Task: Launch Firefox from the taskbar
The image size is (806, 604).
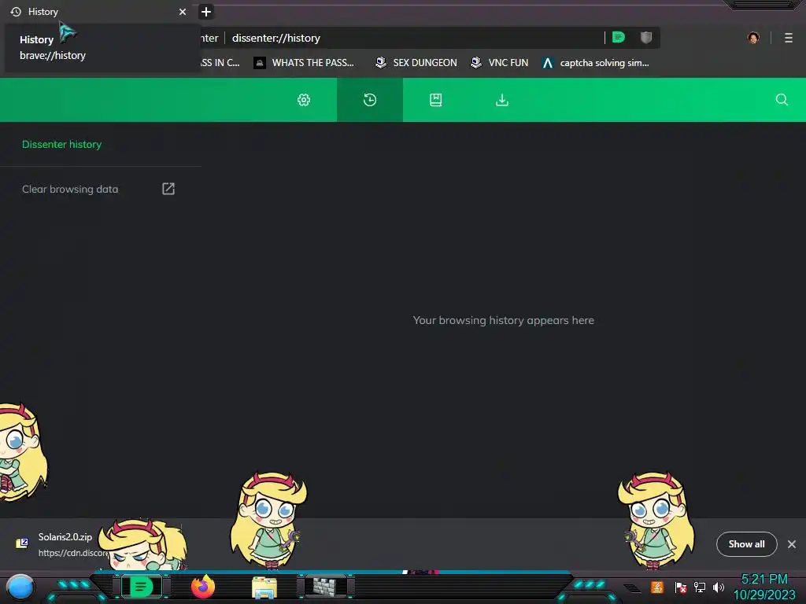Action: click(x=203, y=587)
